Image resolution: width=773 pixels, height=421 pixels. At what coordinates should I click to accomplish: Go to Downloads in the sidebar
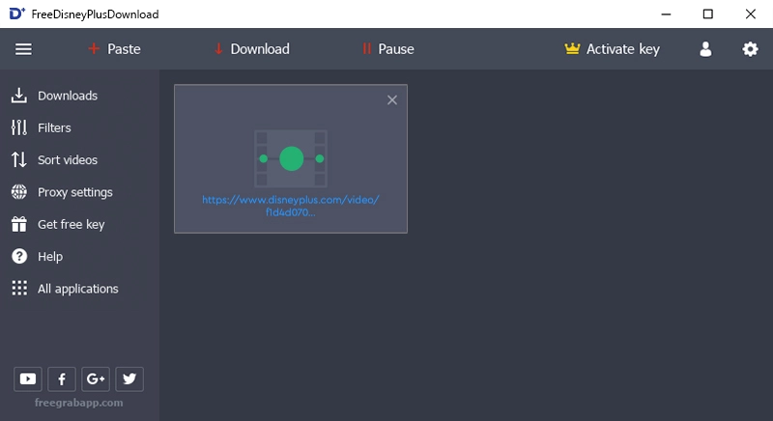[x=54, y=96]
